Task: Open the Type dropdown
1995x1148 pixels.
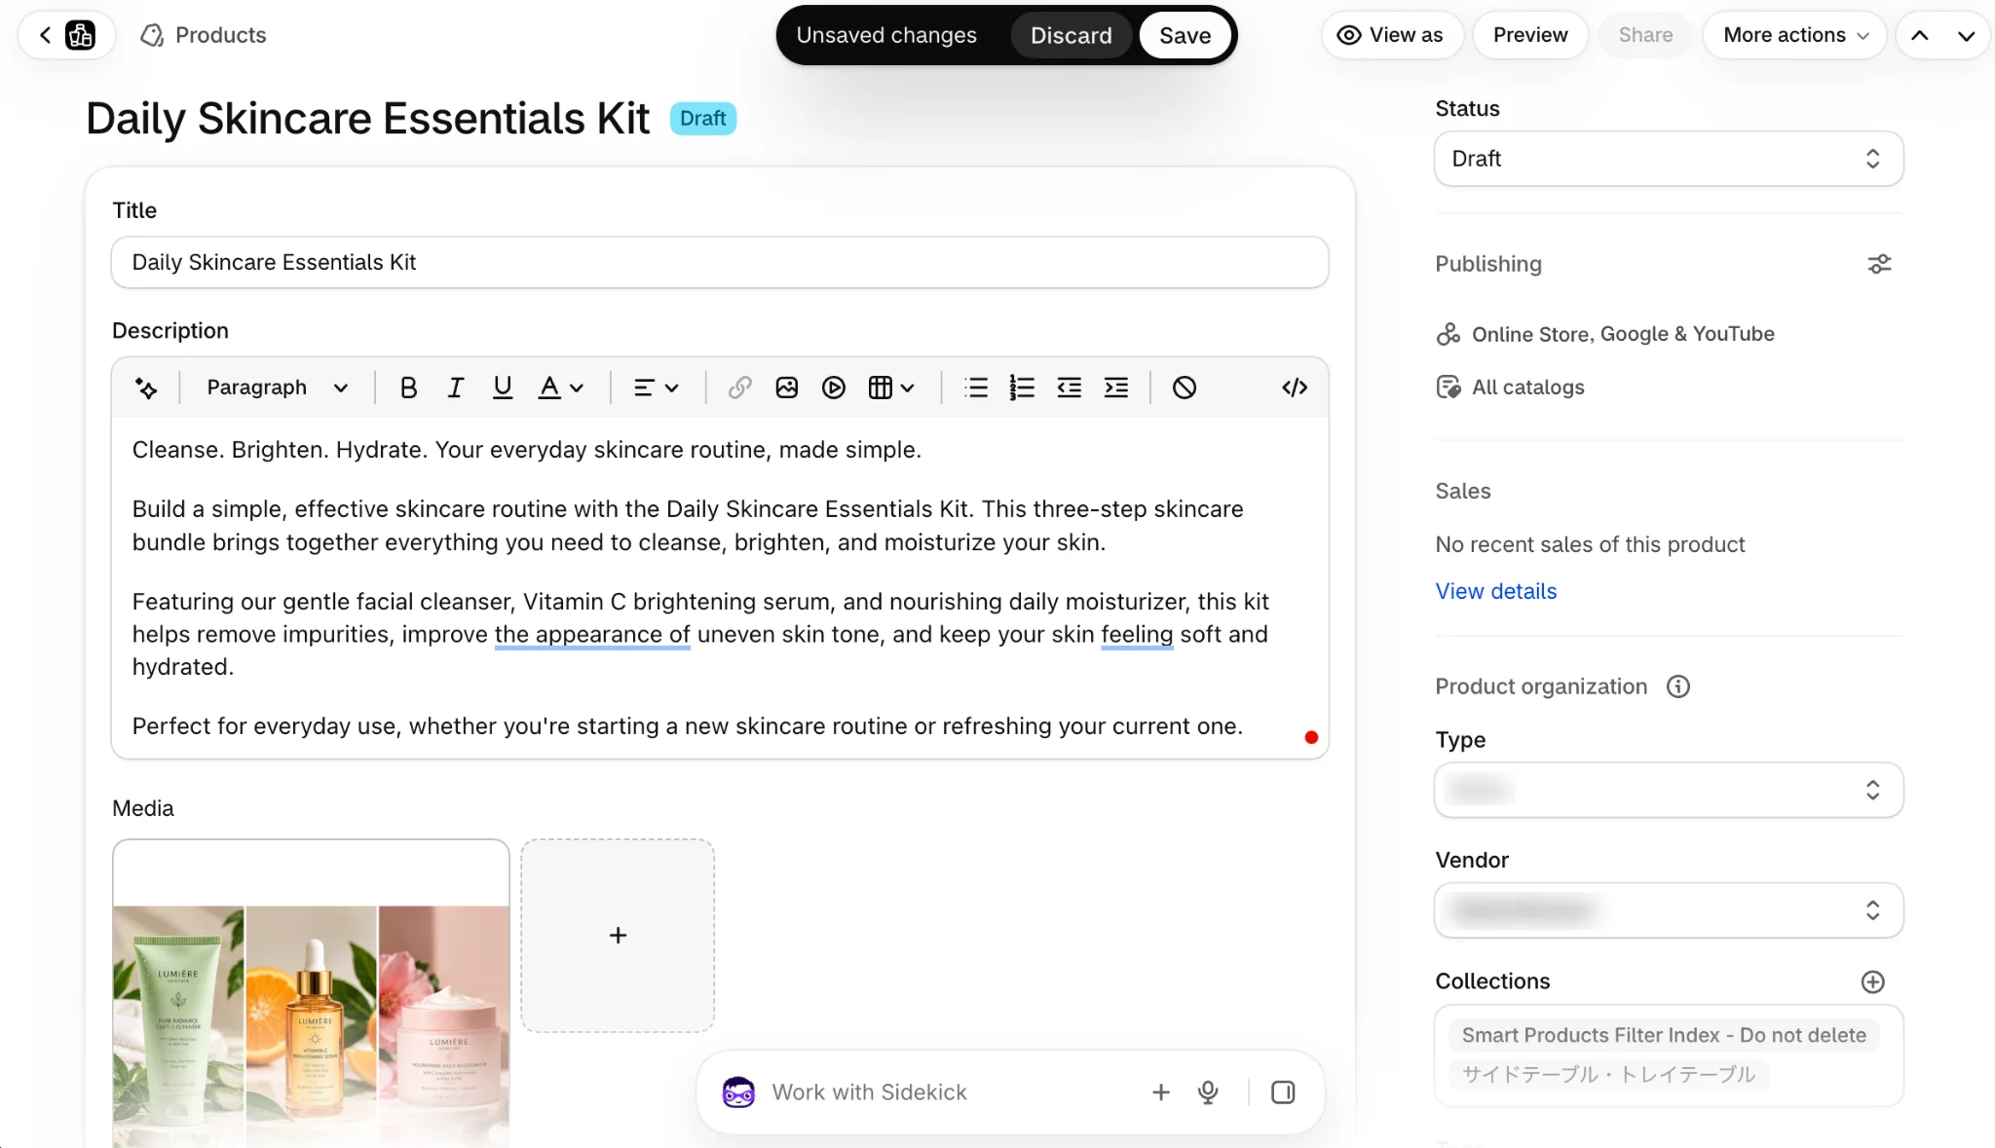Action: (x=1668, y=790)
